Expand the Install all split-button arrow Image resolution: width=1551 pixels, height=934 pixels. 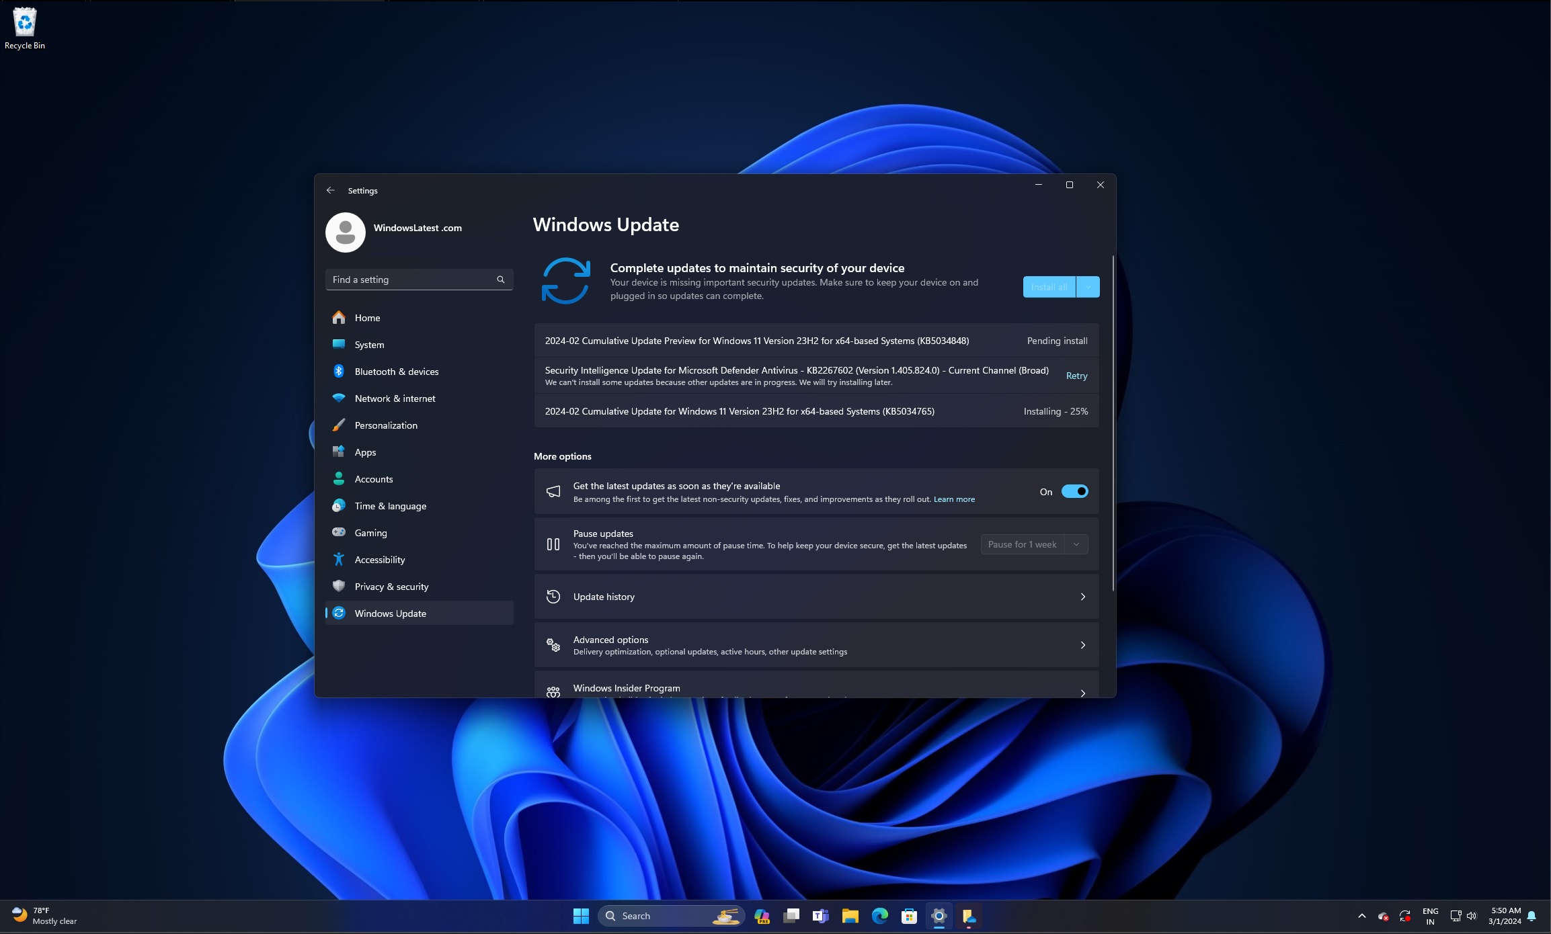tap(1088, 286)
